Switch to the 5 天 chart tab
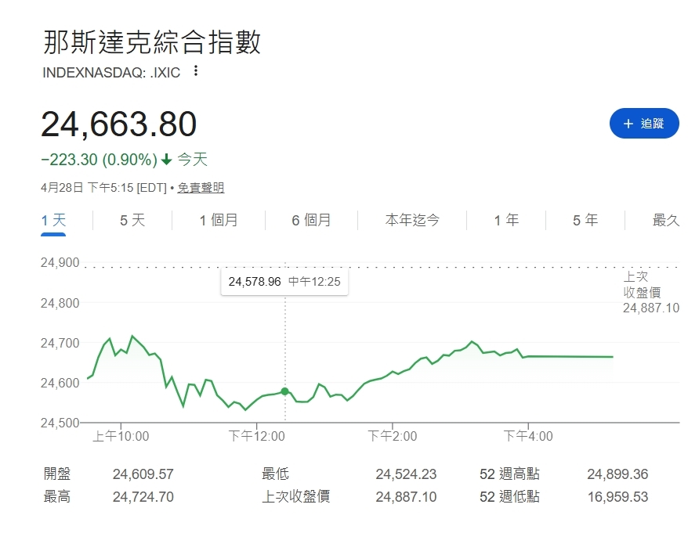Viewport: 688px width, 544px height. pyautogui.click(x=132, y=220)
